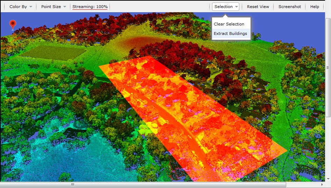Open the Help toolbar item
331x188 pixels.
[x=315, y=7]
